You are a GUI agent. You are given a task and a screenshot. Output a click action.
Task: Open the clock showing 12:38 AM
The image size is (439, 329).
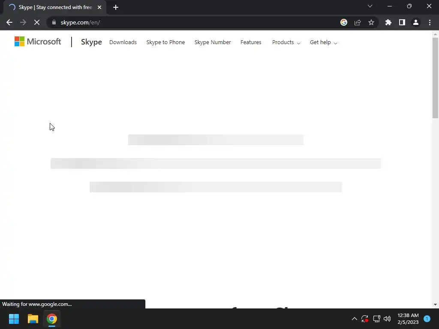tap(408, 319)
